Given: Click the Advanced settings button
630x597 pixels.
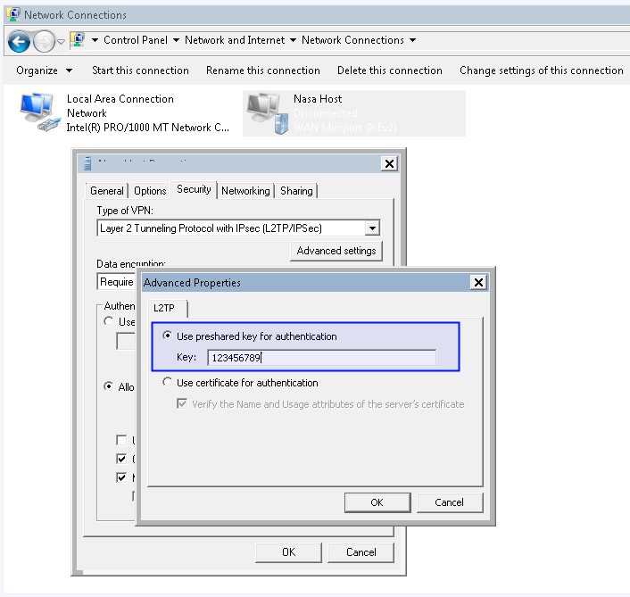Looking at the screenshot, I should click(x=336, y=251).
